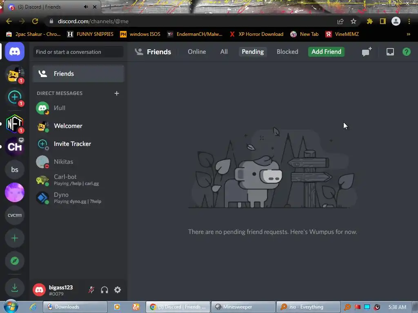Reload the Discord page
The image size is (418, 313).
[35, 21]
